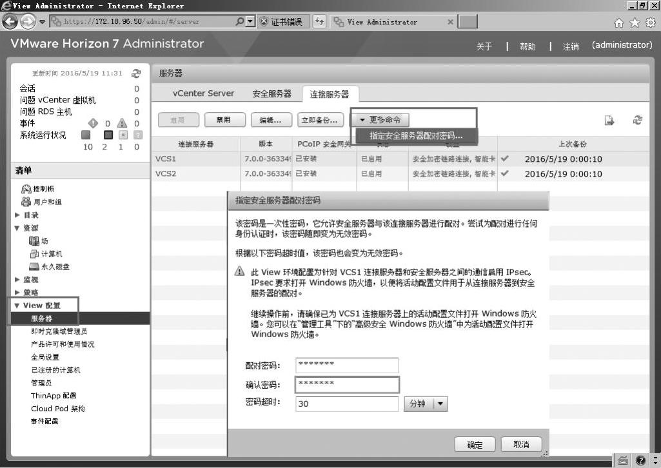Viewport: 661px width, 468px height.
Task: Click the search magnifier in address bar
Action: (239, 21)
